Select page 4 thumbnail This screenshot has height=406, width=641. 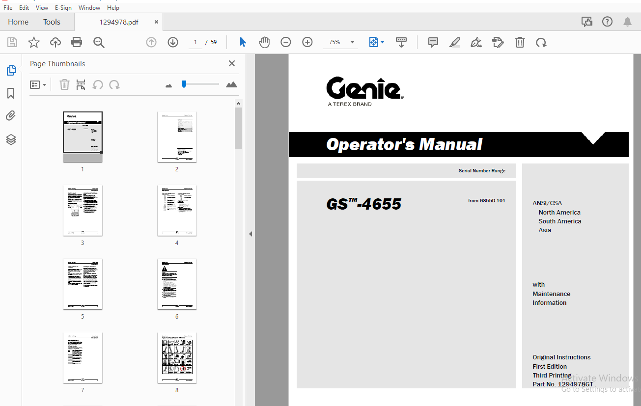tap(177, 211)
